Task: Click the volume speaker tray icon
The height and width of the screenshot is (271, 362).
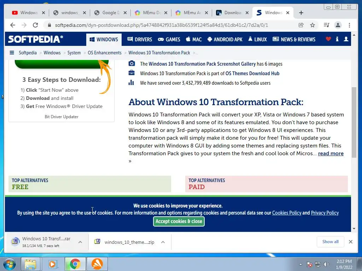Action: tap(326, 264)
